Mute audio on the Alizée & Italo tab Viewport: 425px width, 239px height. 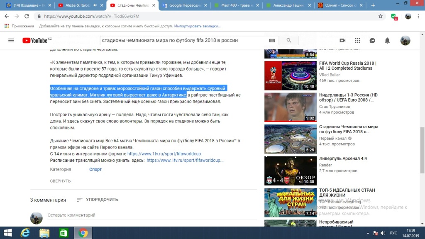(x=95, y=5)
